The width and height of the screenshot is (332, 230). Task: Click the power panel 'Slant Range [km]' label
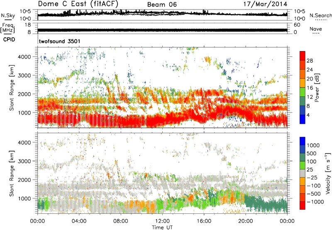12,88
